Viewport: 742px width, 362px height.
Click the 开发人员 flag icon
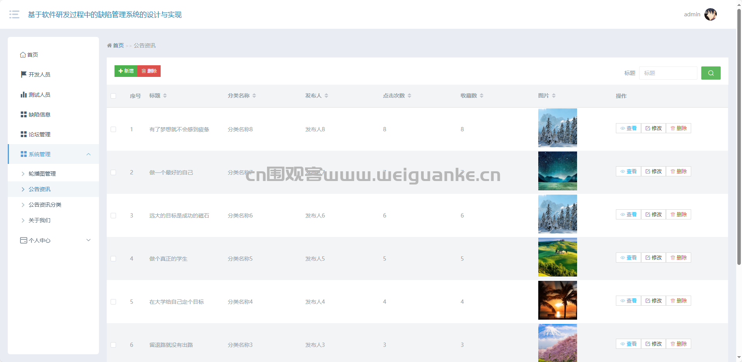(x=24, y=74)
